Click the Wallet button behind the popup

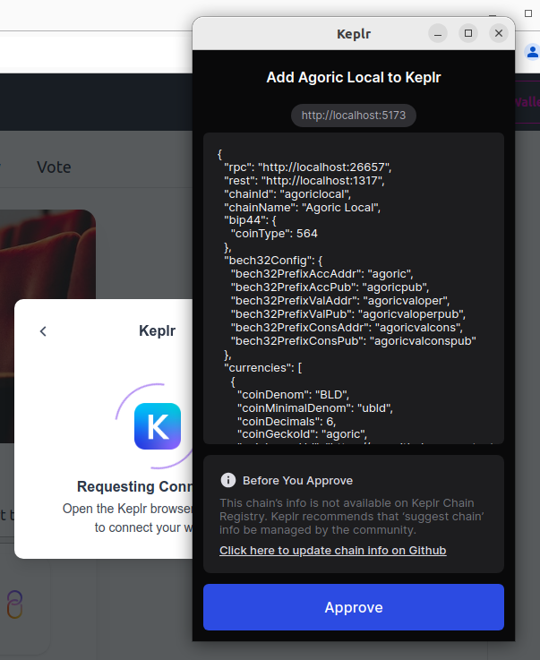[527, 102]
